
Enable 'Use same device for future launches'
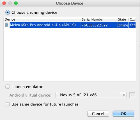(8, 104)
